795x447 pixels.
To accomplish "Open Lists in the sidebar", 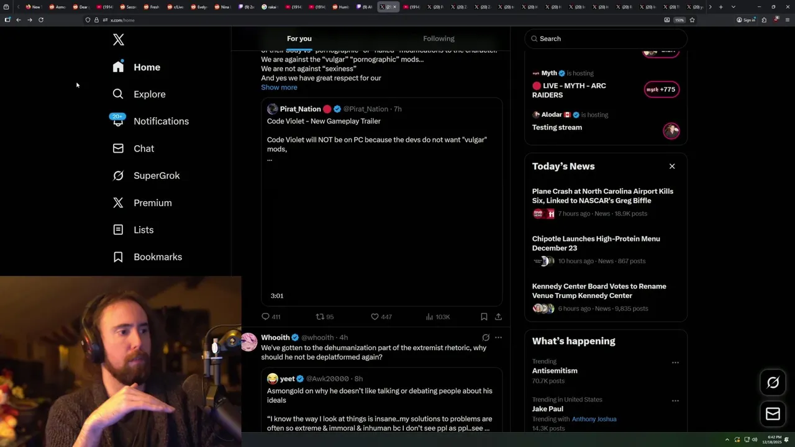I will (x=134, y=230).
